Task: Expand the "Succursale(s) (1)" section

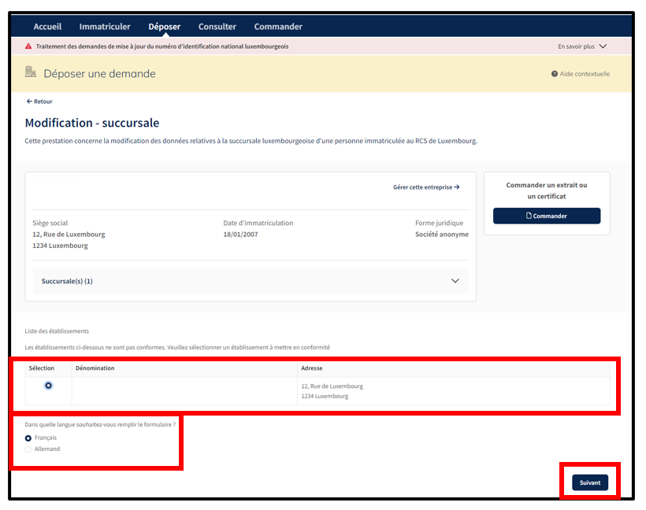Action: pos(455,281)
